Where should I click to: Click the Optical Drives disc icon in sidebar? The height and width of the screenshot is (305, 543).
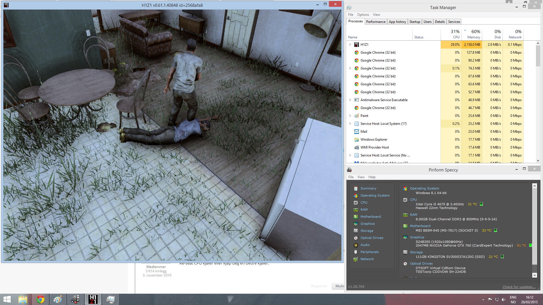tap(356, 238)
